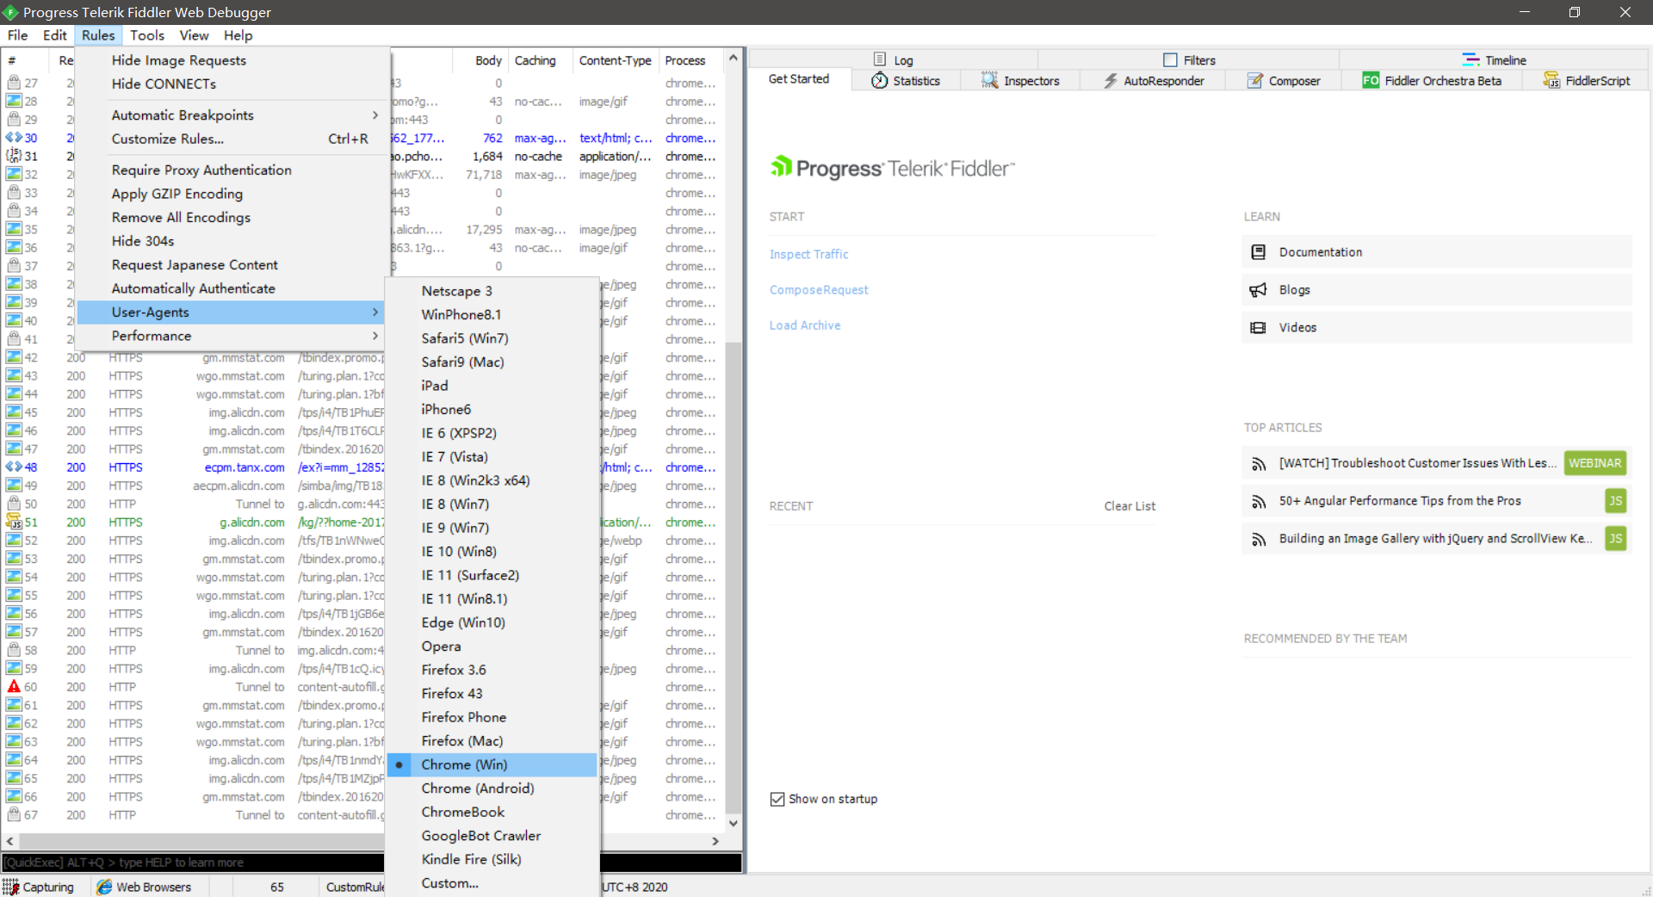
Task: Click the Timeline tab icon
Action: point(1470,59)
